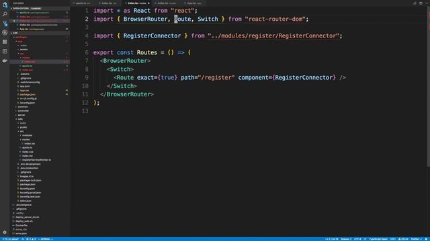Open tsconfig.prod.json file
Viewport: 430px width, 241px height.
tap(30, 193)
